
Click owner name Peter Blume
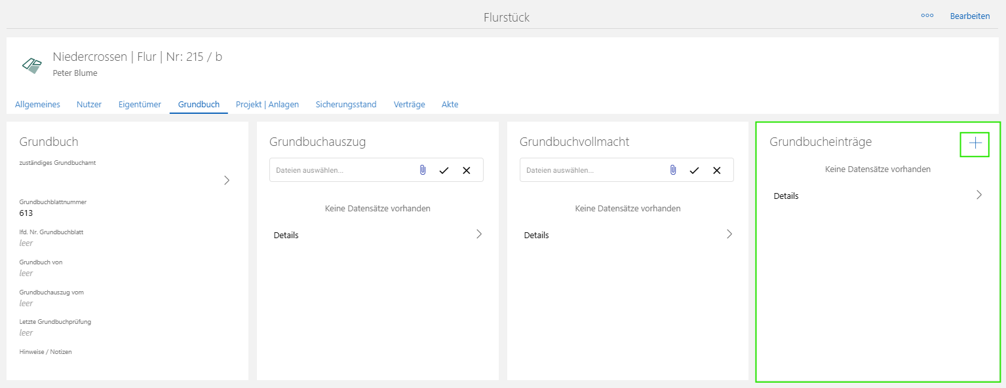pyautogui.click(x=75, y=73)
